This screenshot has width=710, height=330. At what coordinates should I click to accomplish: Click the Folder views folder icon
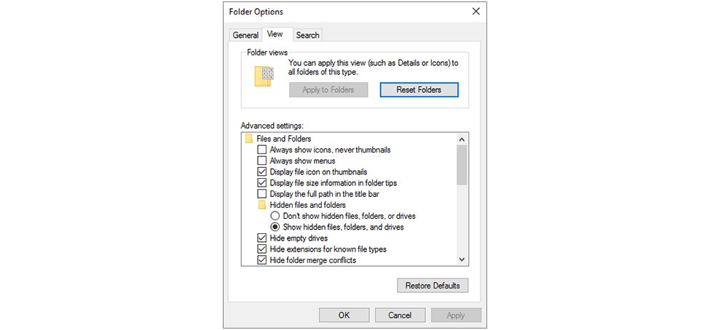(264, 76)
